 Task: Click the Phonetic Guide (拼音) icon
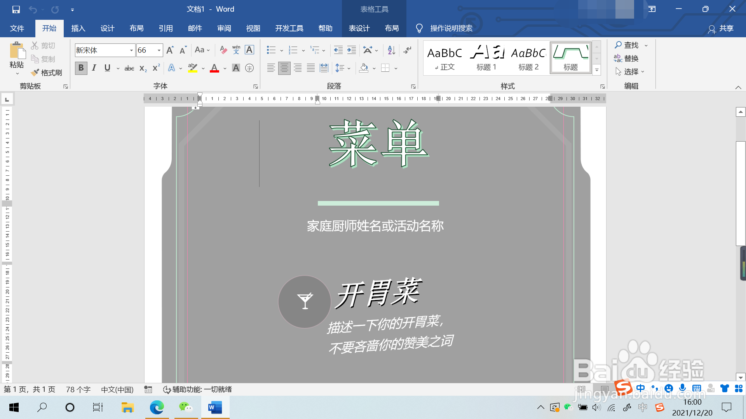coord(236,50)
